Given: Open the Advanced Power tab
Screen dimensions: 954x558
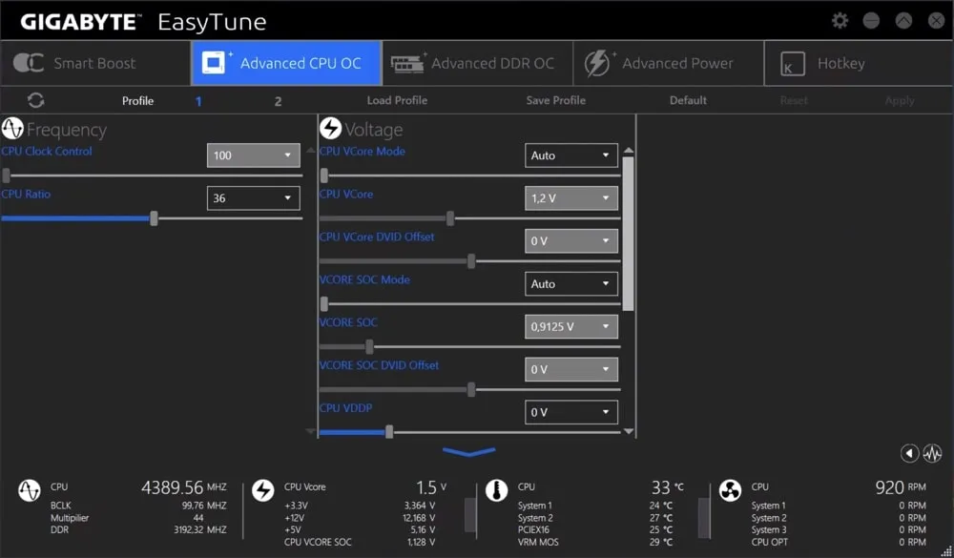Looking at the screenshot, I should coord(669,63).
